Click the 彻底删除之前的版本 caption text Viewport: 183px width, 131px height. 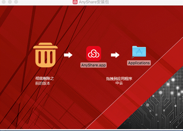[44, 81]
